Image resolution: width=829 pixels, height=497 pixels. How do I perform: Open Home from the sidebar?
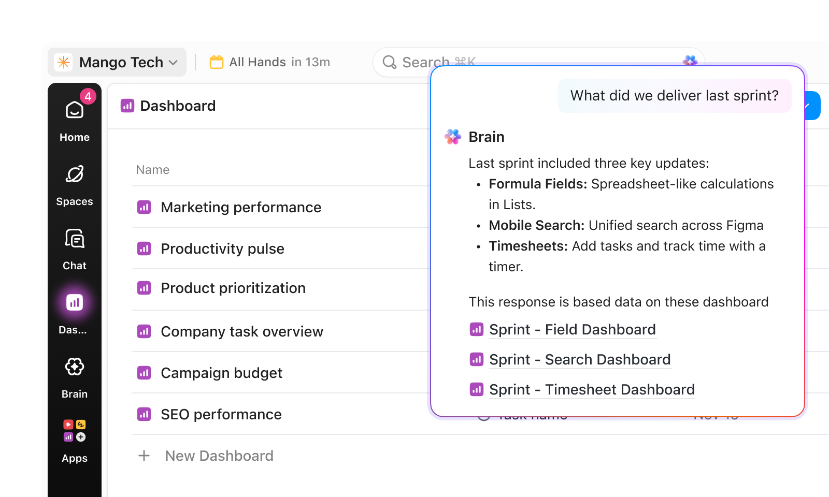(x=74, y=110)
